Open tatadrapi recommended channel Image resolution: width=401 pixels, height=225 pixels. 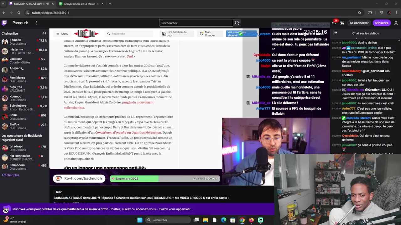click(24, 148)
